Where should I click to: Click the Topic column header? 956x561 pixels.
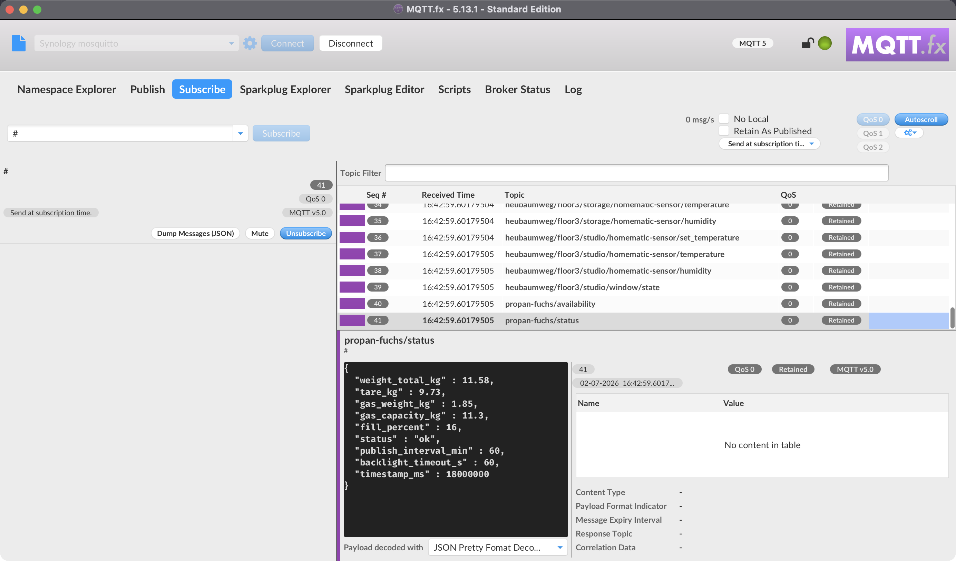coord(515,195)
